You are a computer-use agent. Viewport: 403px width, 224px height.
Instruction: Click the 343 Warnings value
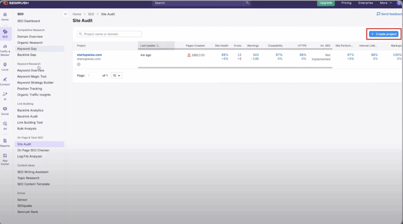tap(256, 55)
